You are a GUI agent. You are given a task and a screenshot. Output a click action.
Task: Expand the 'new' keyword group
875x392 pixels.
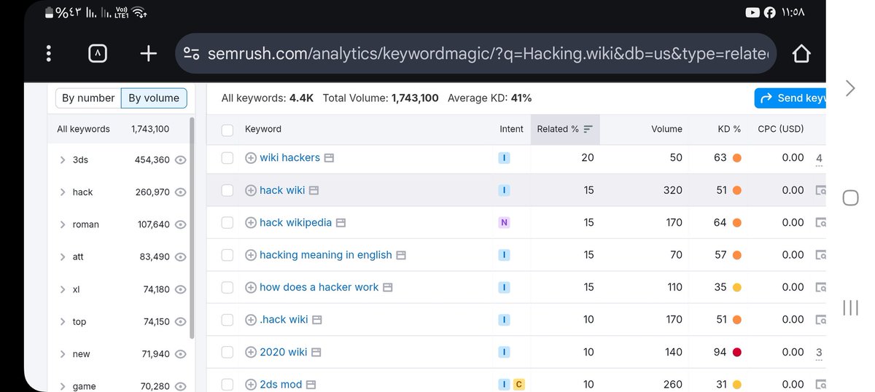(x=63, y=354)
